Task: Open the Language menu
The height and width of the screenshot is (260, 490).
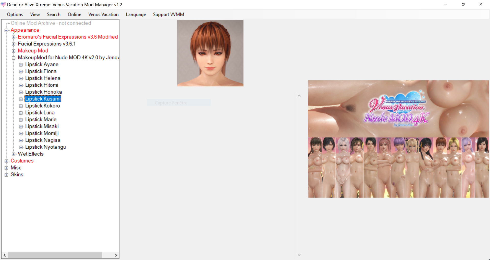Action: pyautogui.click(x=136, y=15)
